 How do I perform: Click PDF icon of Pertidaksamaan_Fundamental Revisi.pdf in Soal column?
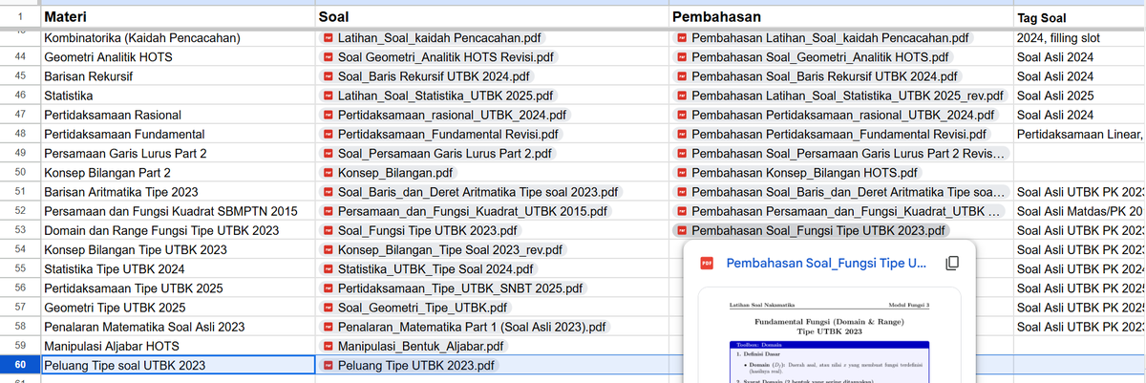[x=328, y=135]
